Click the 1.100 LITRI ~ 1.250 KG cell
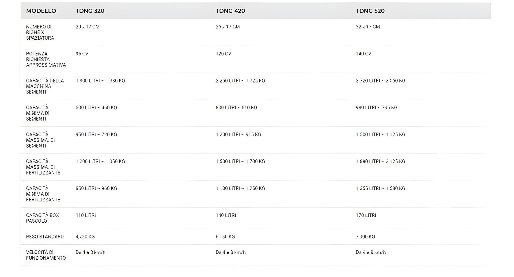This screenshot has height=277, width=514. 240,188
